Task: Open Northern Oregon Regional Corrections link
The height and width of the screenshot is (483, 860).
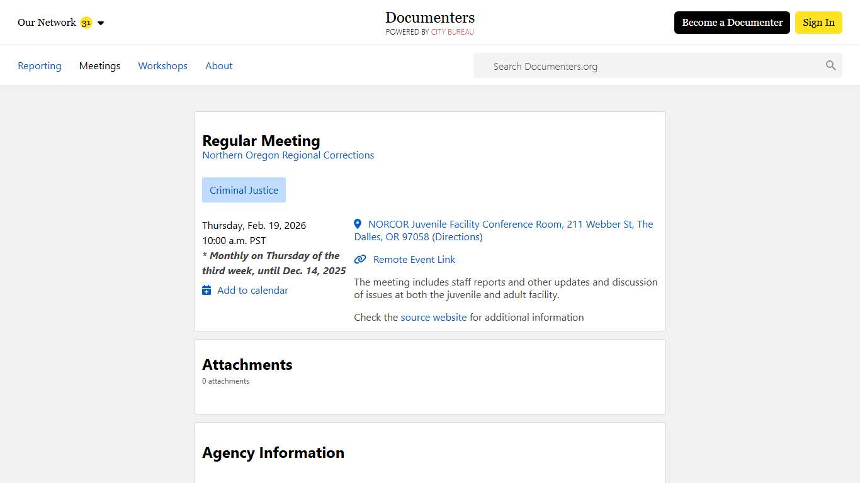Action: coord(288,155)
